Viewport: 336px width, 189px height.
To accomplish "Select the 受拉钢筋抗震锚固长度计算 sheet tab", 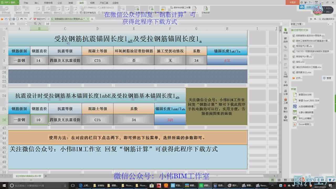I will pyautogui.click(x=28, y=176).
